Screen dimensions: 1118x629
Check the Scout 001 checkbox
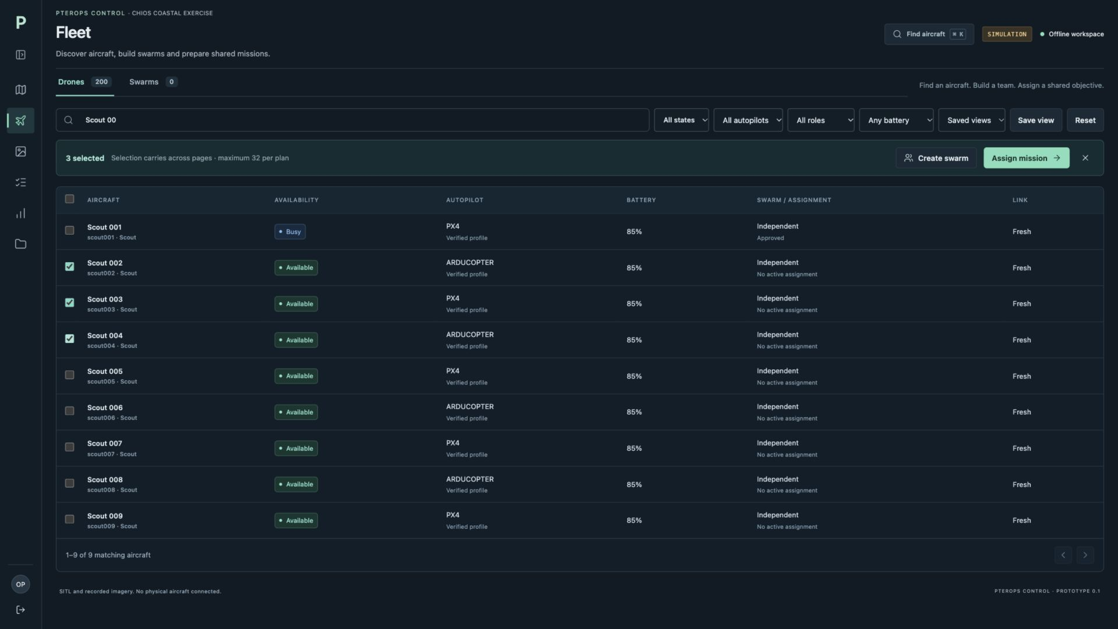coord(69,231)
